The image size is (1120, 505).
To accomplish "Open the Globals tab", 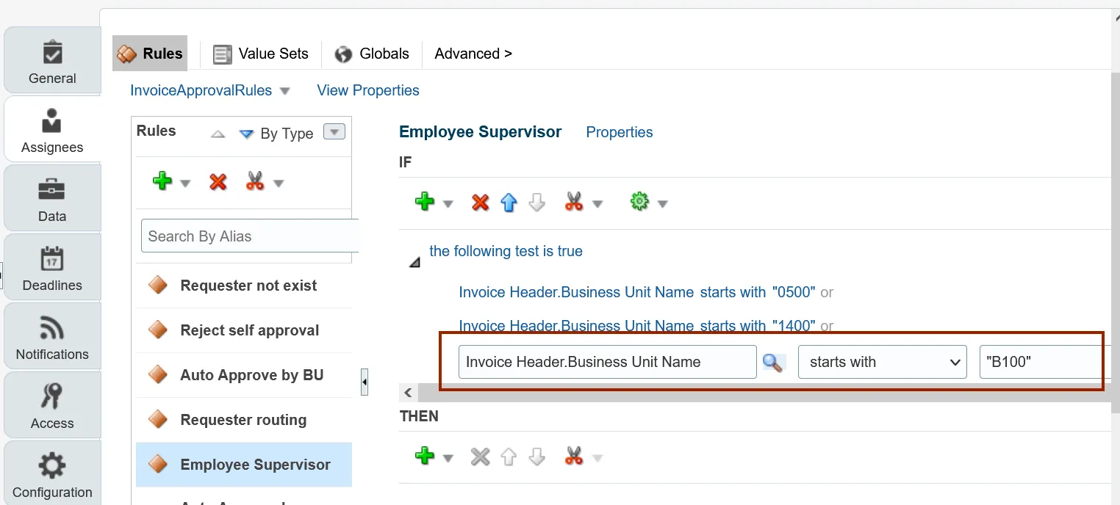I will pos(372,54).
